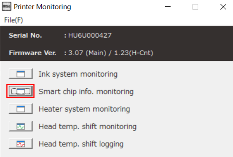The height and width of the screenshot is (157, 233).
Task: Click the "Heater system monitoring" text
Action: 84,109
